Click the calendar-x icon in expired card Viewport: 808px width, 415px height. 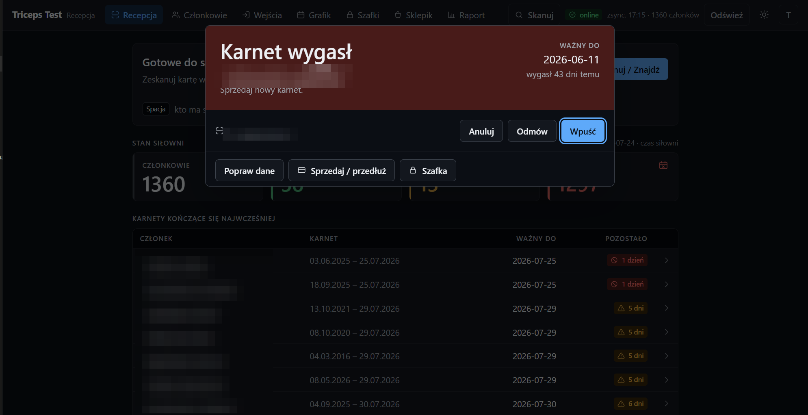pos(663,165)
